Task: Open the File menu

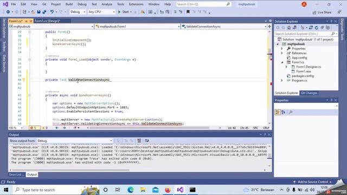Action: [13, 4]
